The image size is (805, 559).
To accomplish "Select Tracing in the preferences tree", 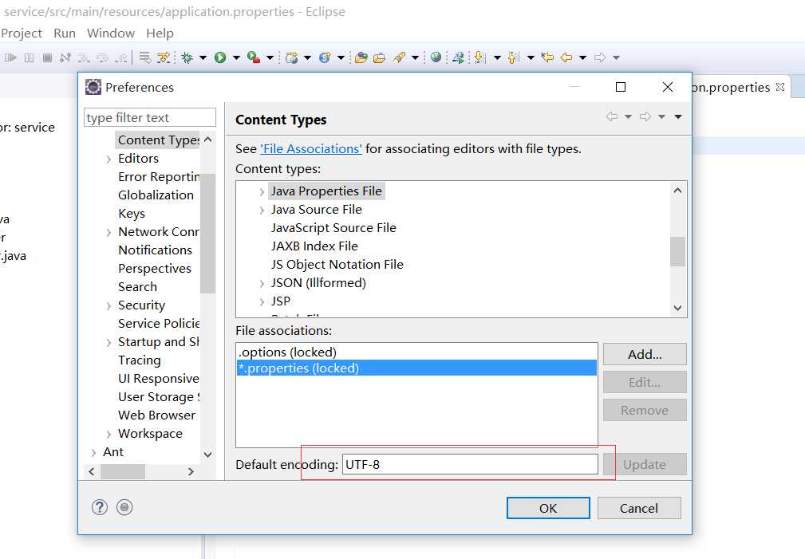I will (x=139, y=360).
